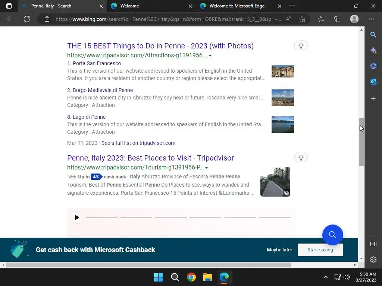This screenshot has width=382, height=286.
Task: Close the Penne, Italy search tab
Action: (x=101, y=6)
